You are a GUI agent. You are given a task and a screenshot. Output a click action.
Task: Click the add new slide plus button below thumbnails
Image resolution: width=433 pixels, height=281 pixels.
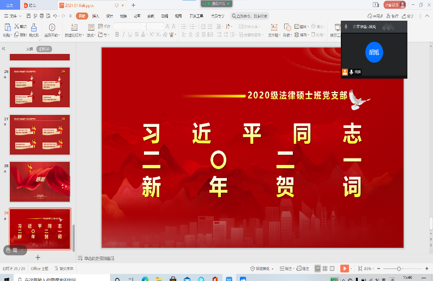click(x=38, y=257)
